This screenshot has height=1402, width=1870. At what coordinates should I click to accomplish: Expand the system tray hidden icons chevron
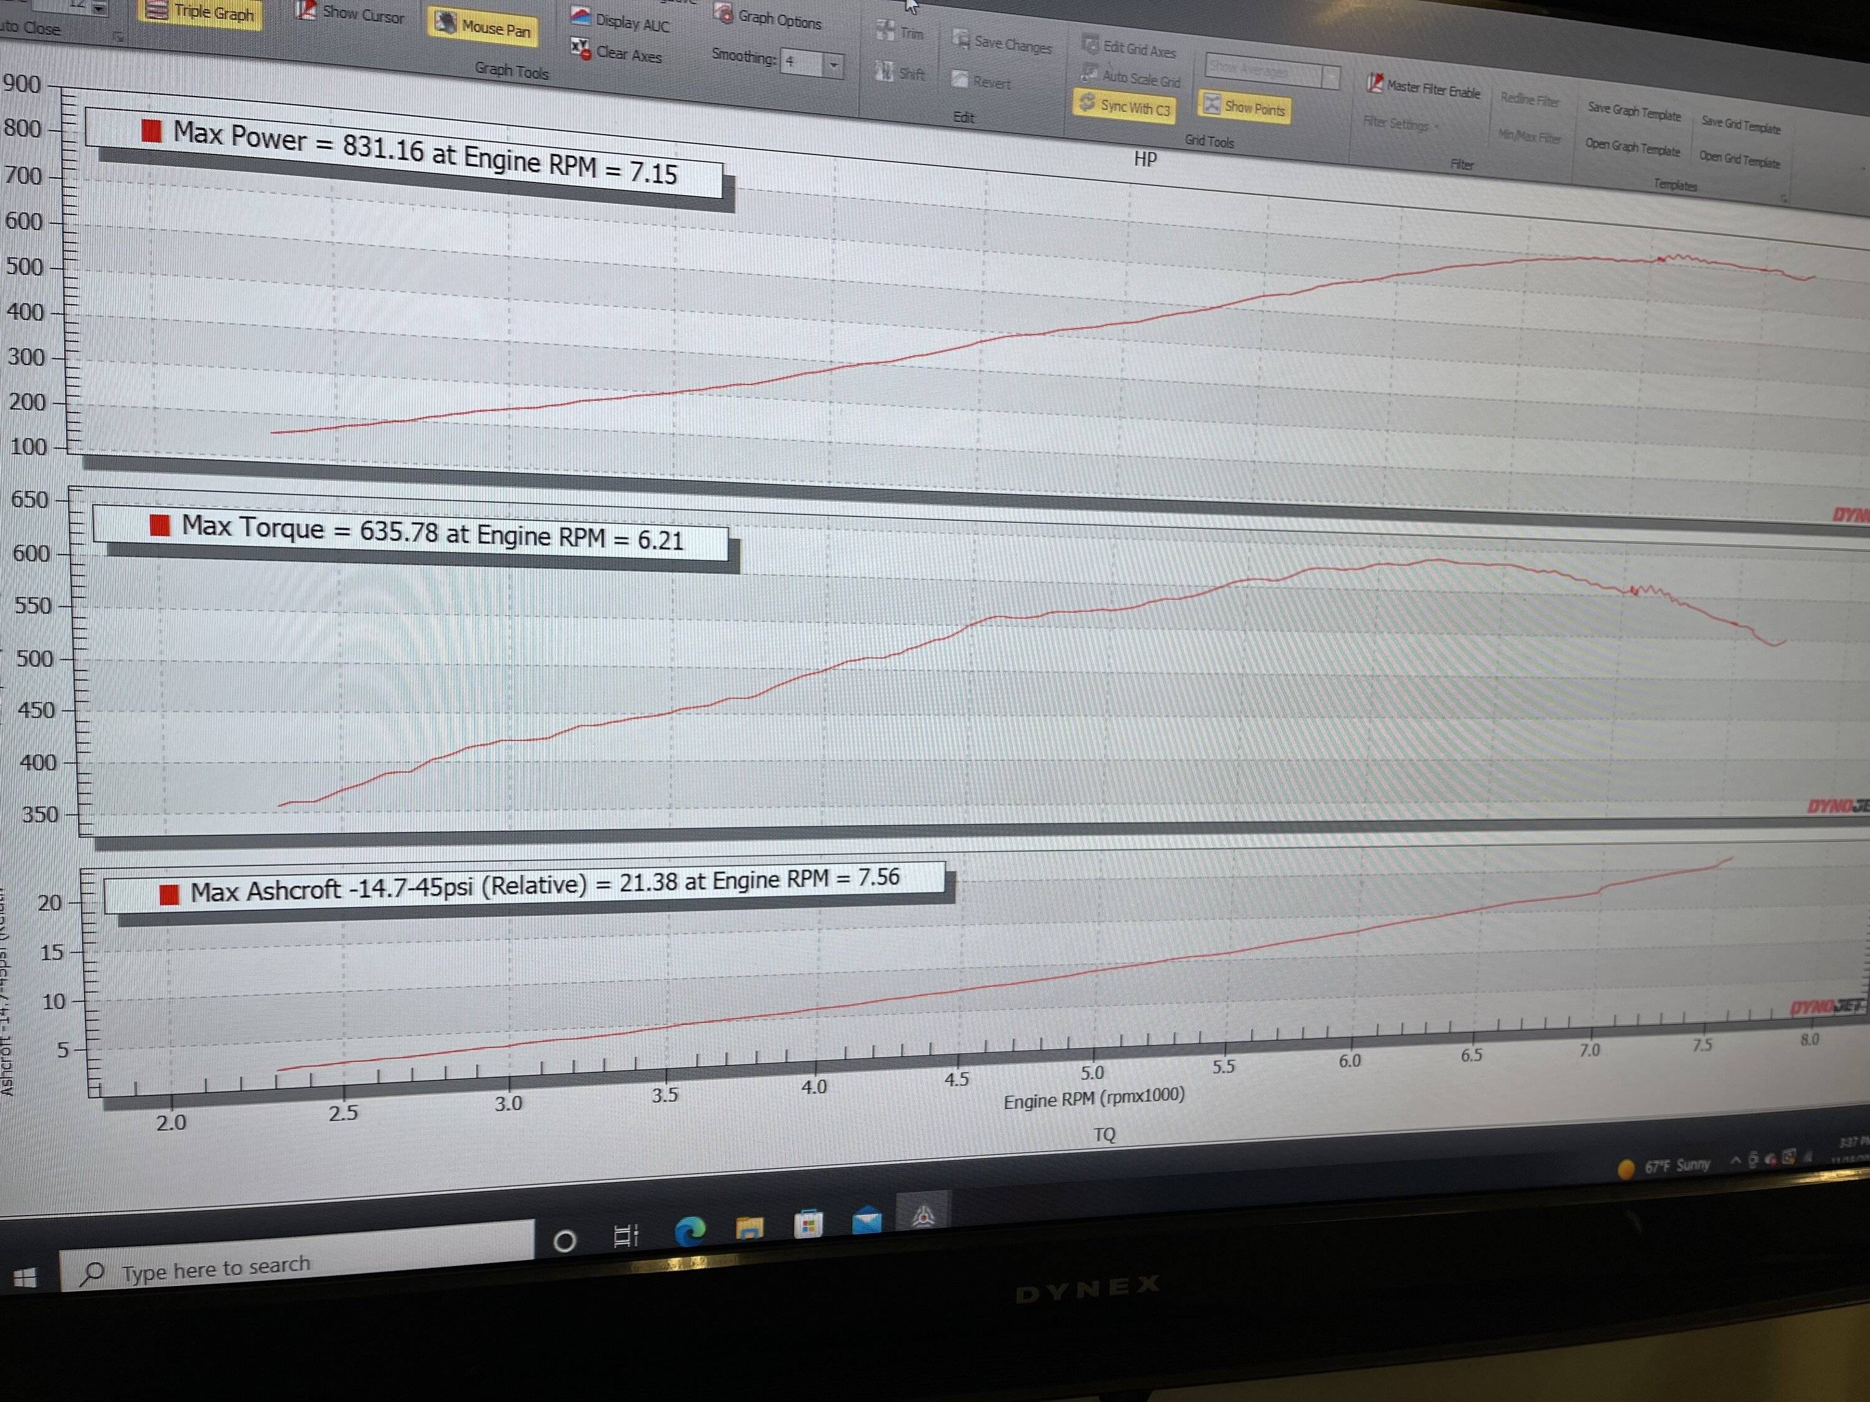click(1735, 1160)
